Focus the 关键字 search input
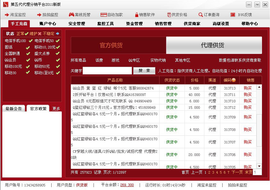This screenshot has width=270, height=190. tap(107, 71)
